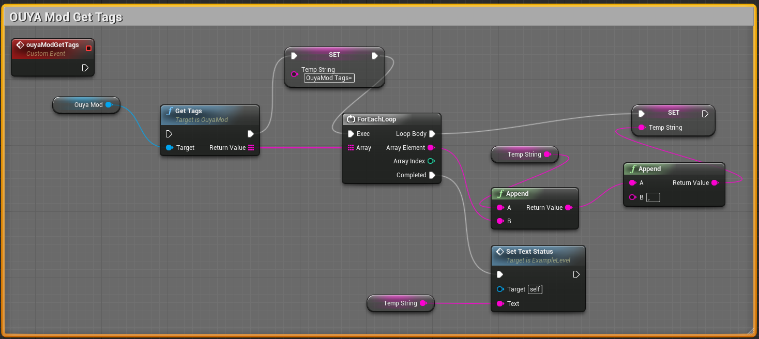Click the ForEachLoop Exec input pin
The width and height of the screenshot is (759, 339).
click(x=351, y=134)
